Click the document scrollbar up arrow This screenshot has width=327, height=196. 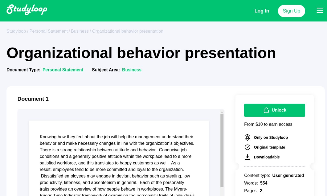222,112
